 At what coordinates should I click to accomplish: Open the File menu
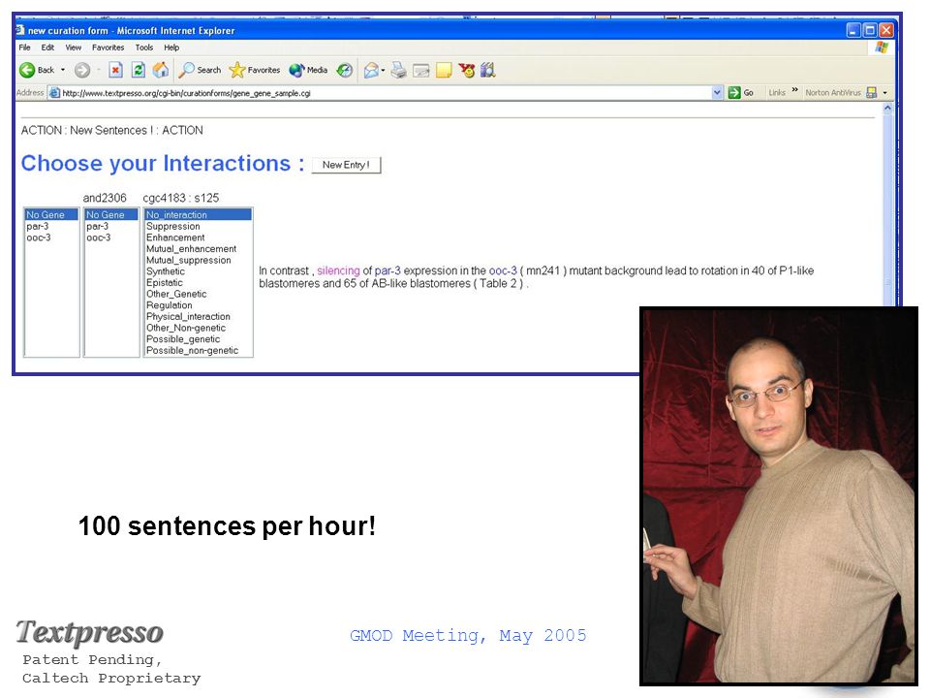point(25,48)
